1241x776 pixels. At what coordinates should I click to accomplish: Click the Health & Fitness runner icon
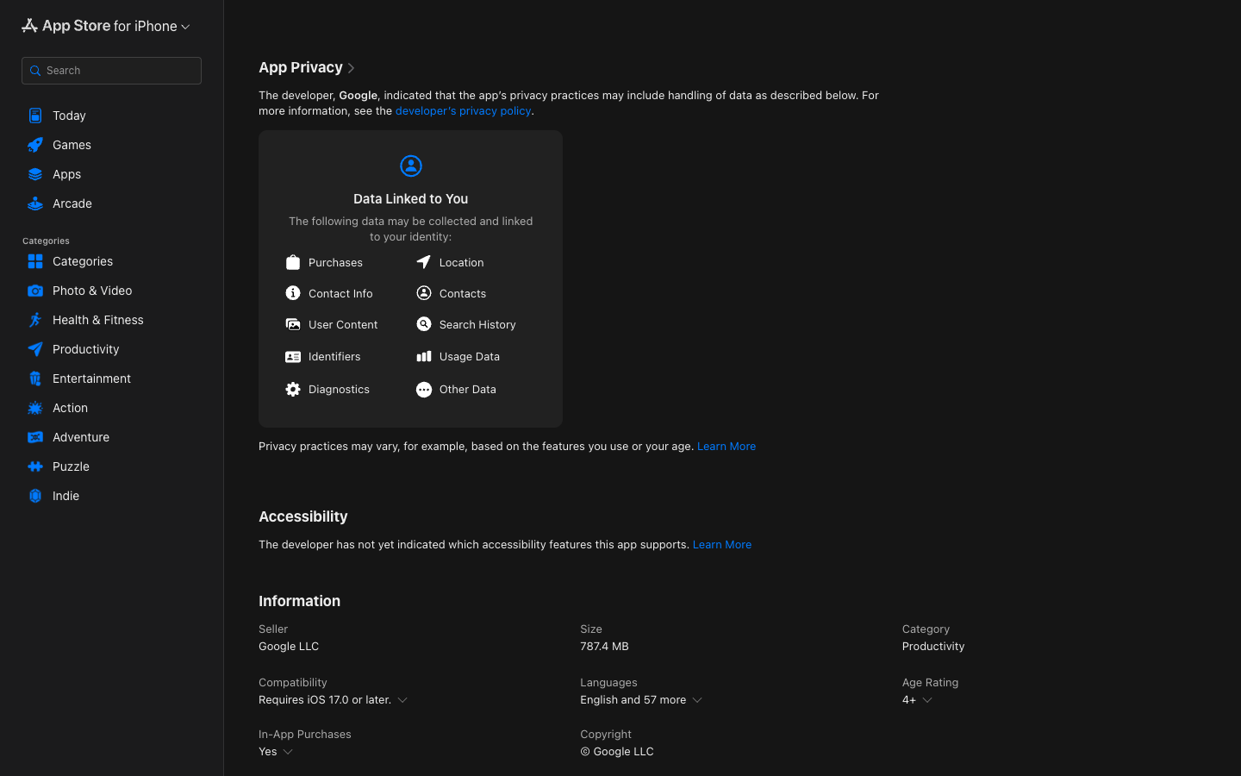pos(35,320)
